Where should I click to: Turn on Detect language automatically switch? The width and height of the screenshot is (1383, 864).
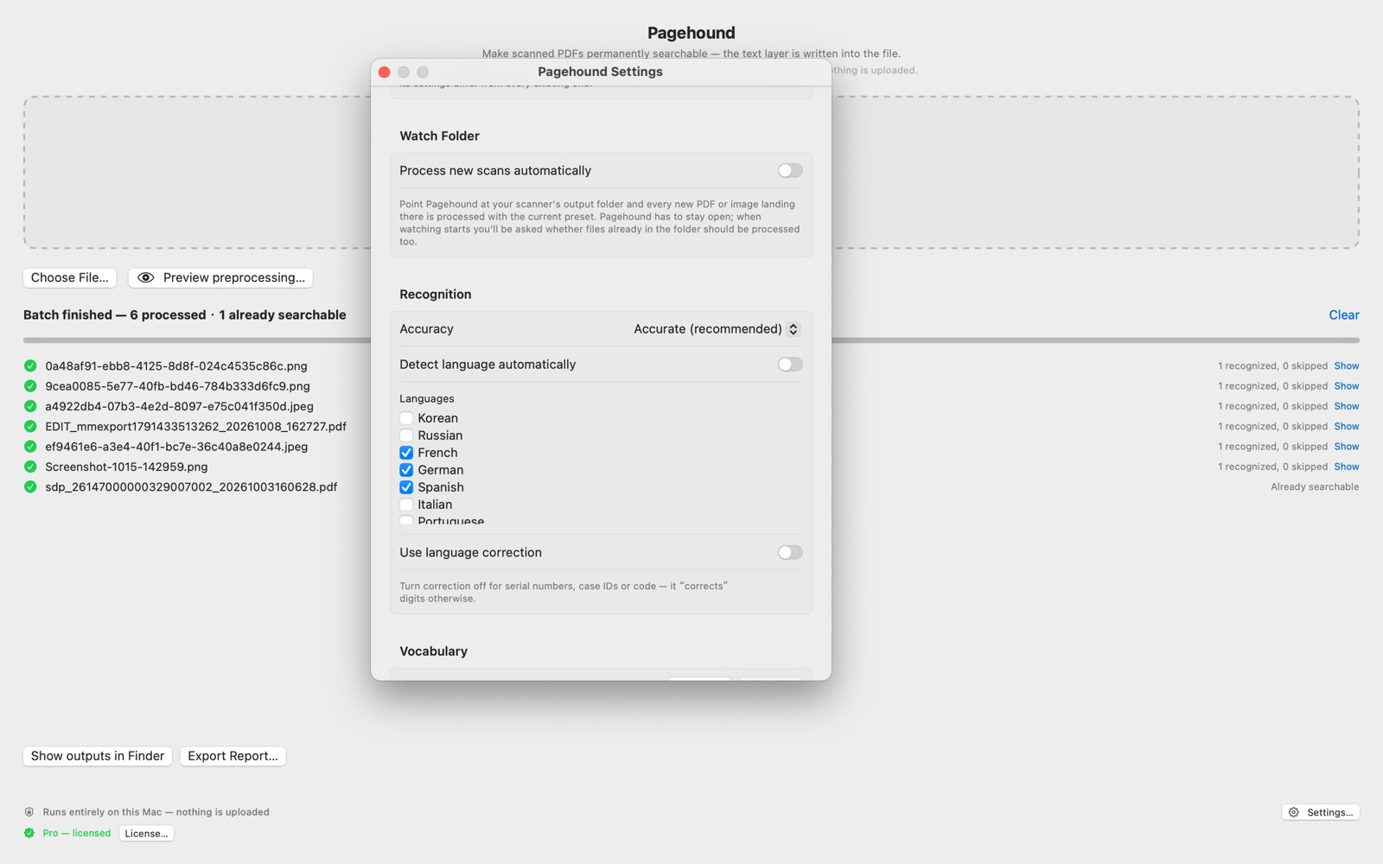[x=789, y=365]
